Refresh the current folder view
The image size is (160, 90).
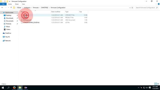[x=132, y=8]
